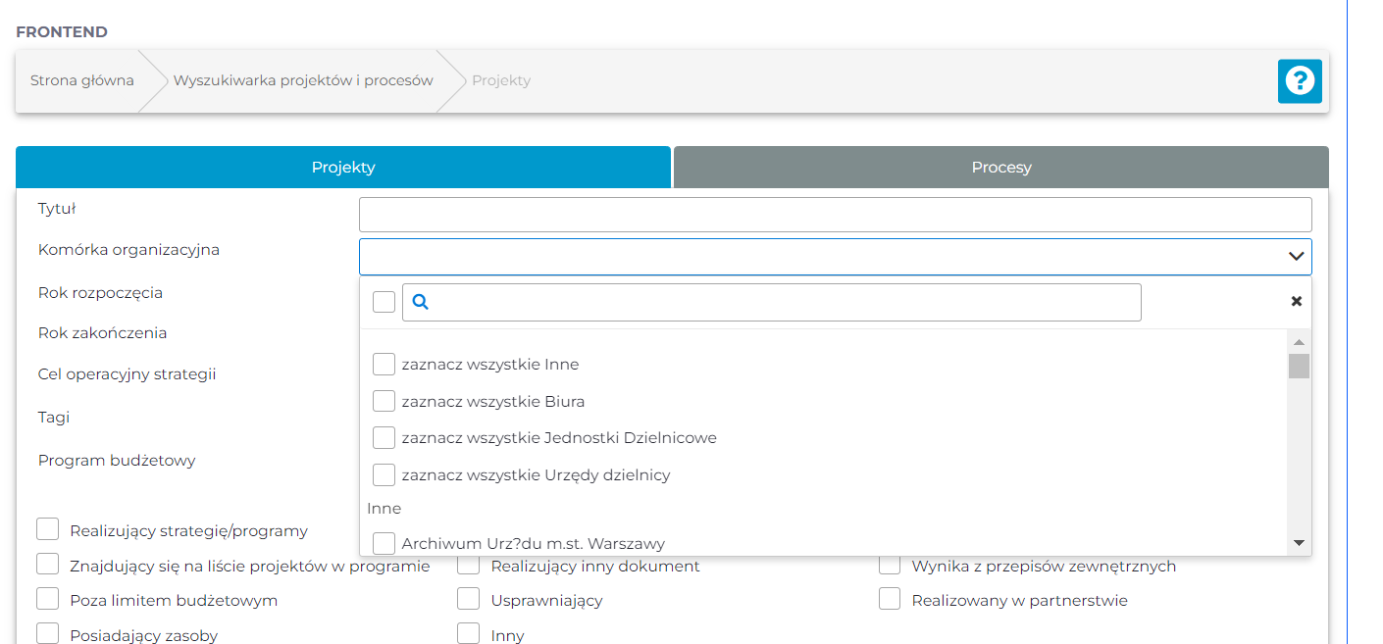Select Archiwum Urzędu m.st. Warszawy checkbox

[x=384, y=542]
